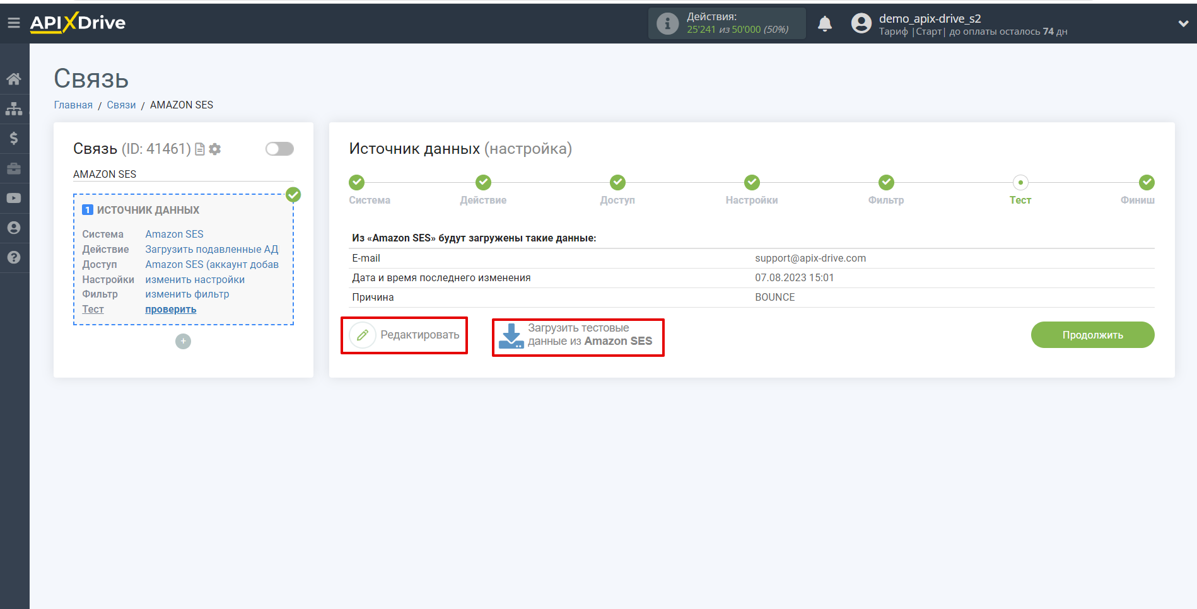The image size is (1197, 609).
Task: Click the Причина row label
Action: coord(373,297)
